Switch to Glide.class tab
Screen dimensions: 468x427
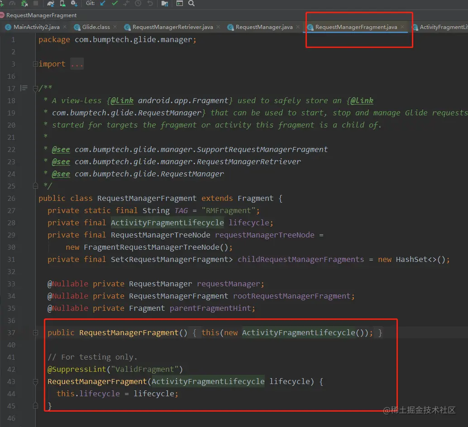(96, 27)
